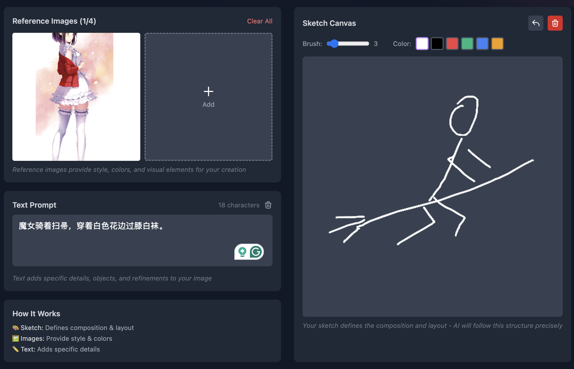Clear the sketch canvas with trash button

pyautogui.click(x=555, y=23)
